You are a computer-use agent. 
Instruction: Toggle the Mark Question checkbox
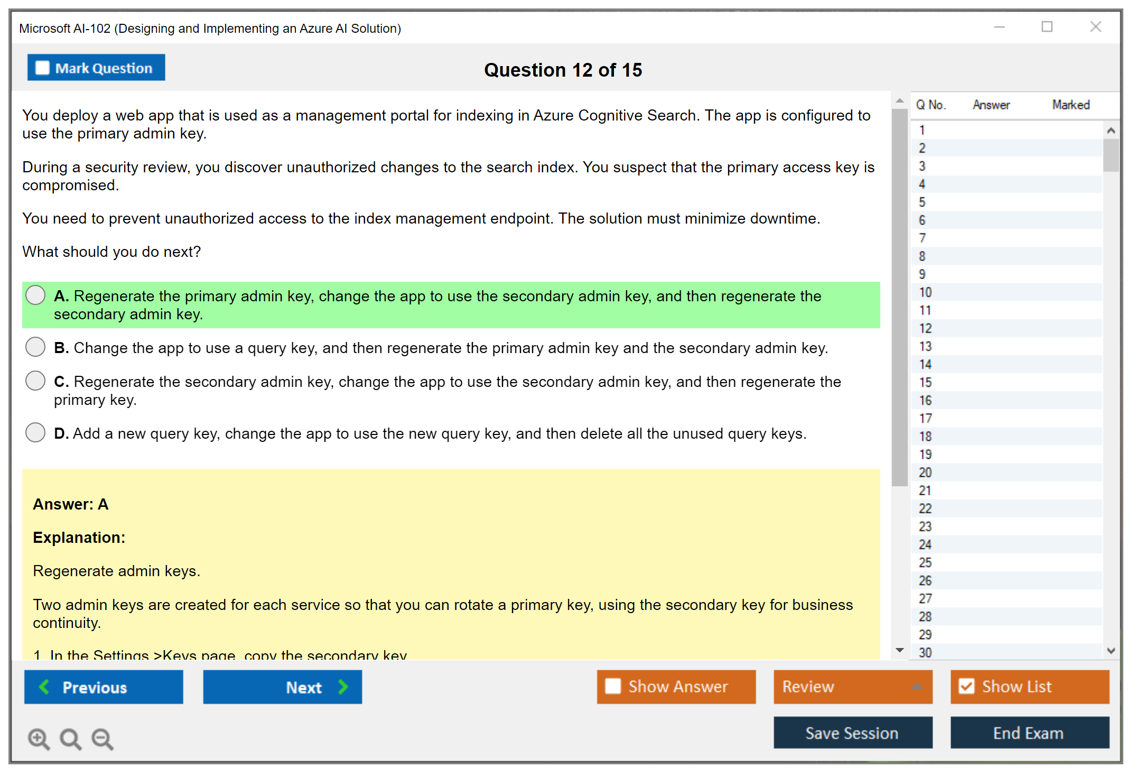42,68
